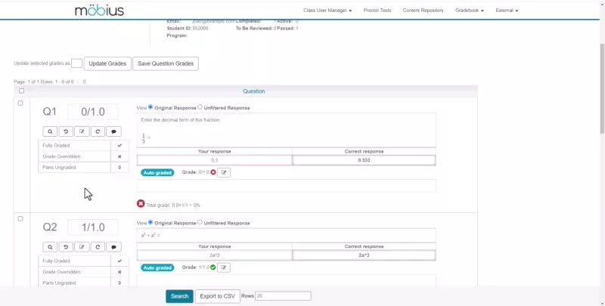Image resolution: width=605 pixels, height=306 pixels.
Task: Click the Export to CSV button
Action: [217, 296]
